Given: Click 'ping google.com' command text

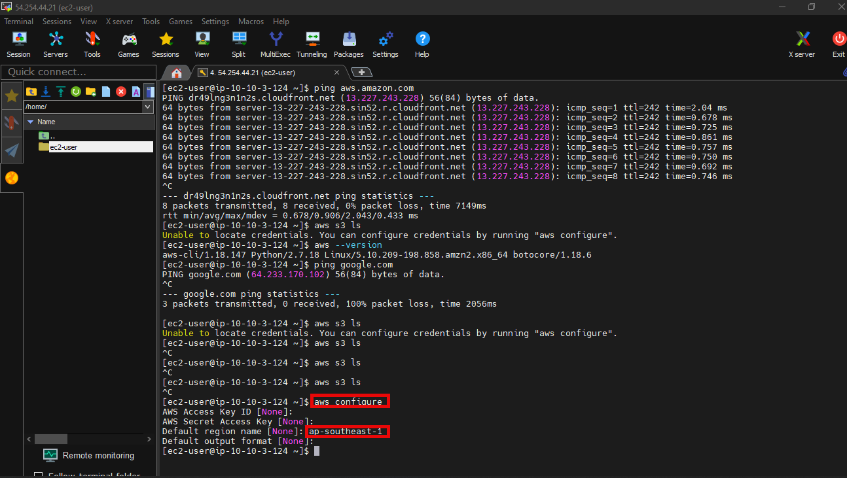Looking at the screenshot, I should (353, 265).
